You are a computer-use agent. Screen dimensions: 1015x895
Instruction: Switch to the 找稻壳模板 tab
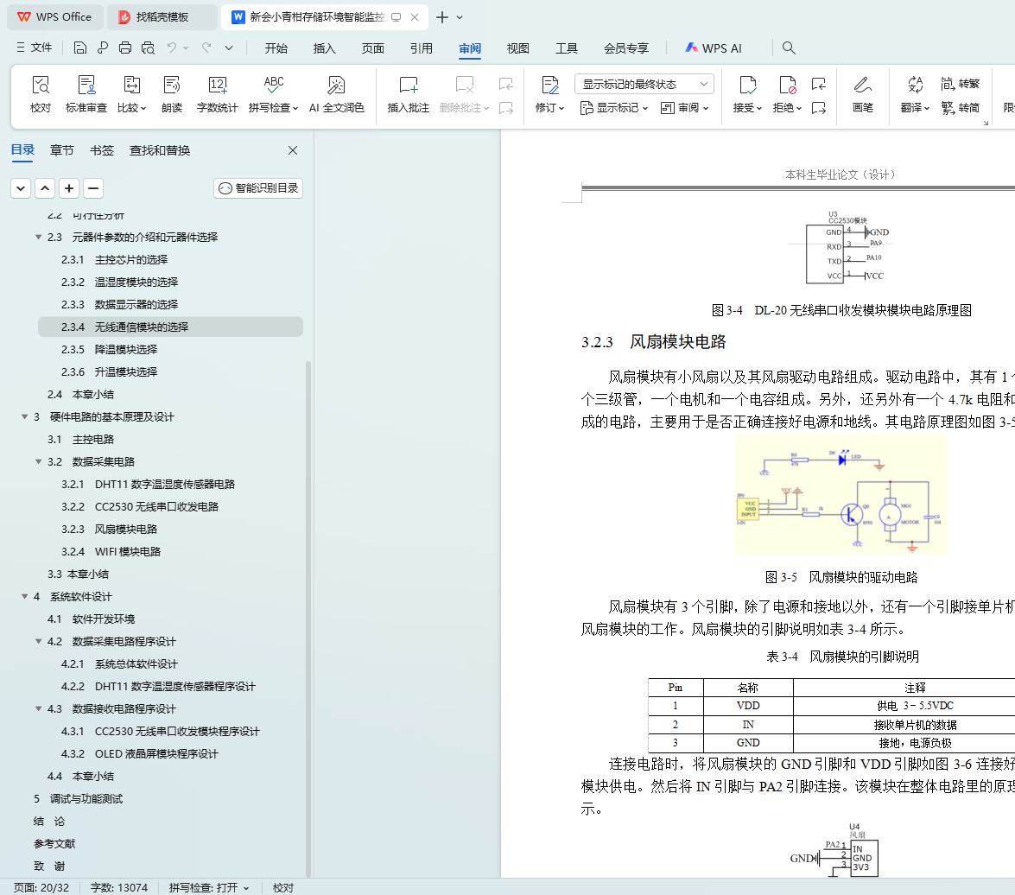click(x=162, y=17)
